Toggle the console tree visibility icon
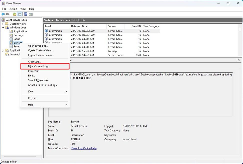 point(19,14)
